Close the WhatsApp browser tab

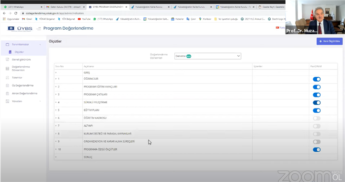point(41,7)
